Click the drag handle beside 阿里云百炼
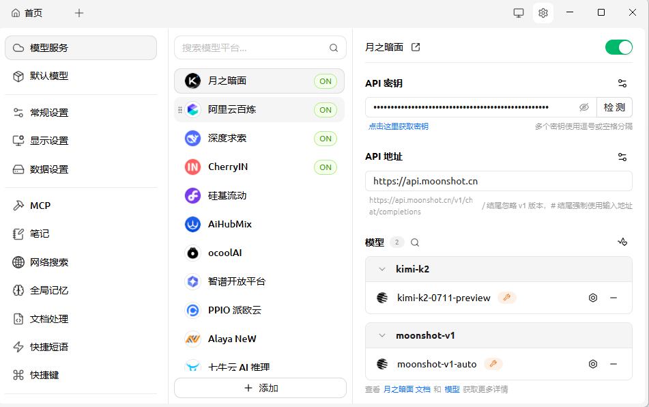Viewport: 649px width, 407px height. (180, 110)
